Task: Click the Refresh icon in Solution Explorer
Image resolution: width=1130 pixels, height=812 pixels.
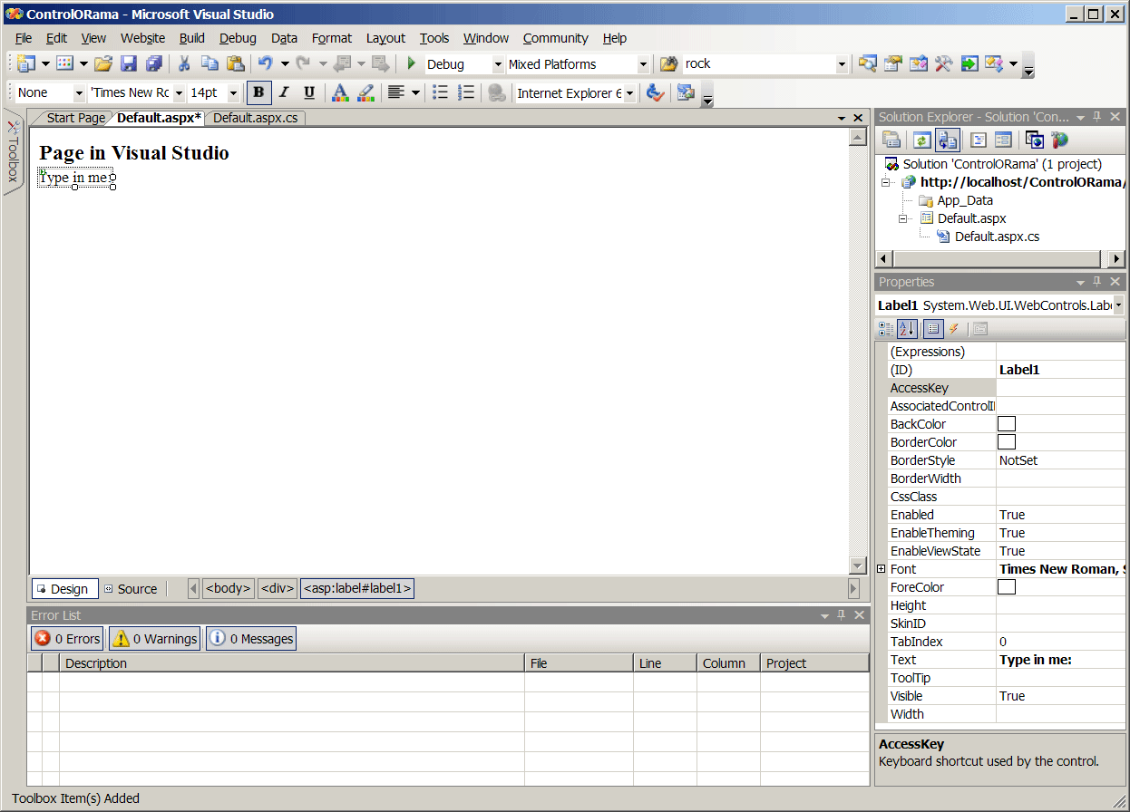Action: [x=922, y=140]
